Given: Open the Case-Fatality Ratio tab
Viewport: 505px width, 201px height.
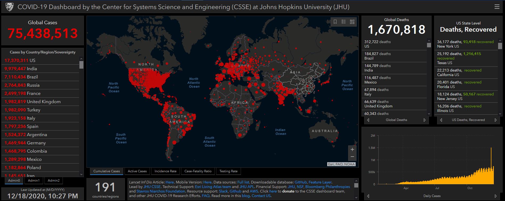Looking at the screenshot, I should (198, 171).
